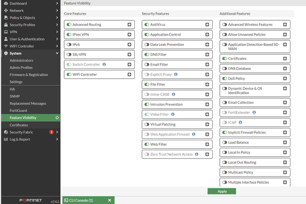Turn on Data Leak Prevention toggle
This screenshot has height=204, width=306.
(x=147, y=44)
